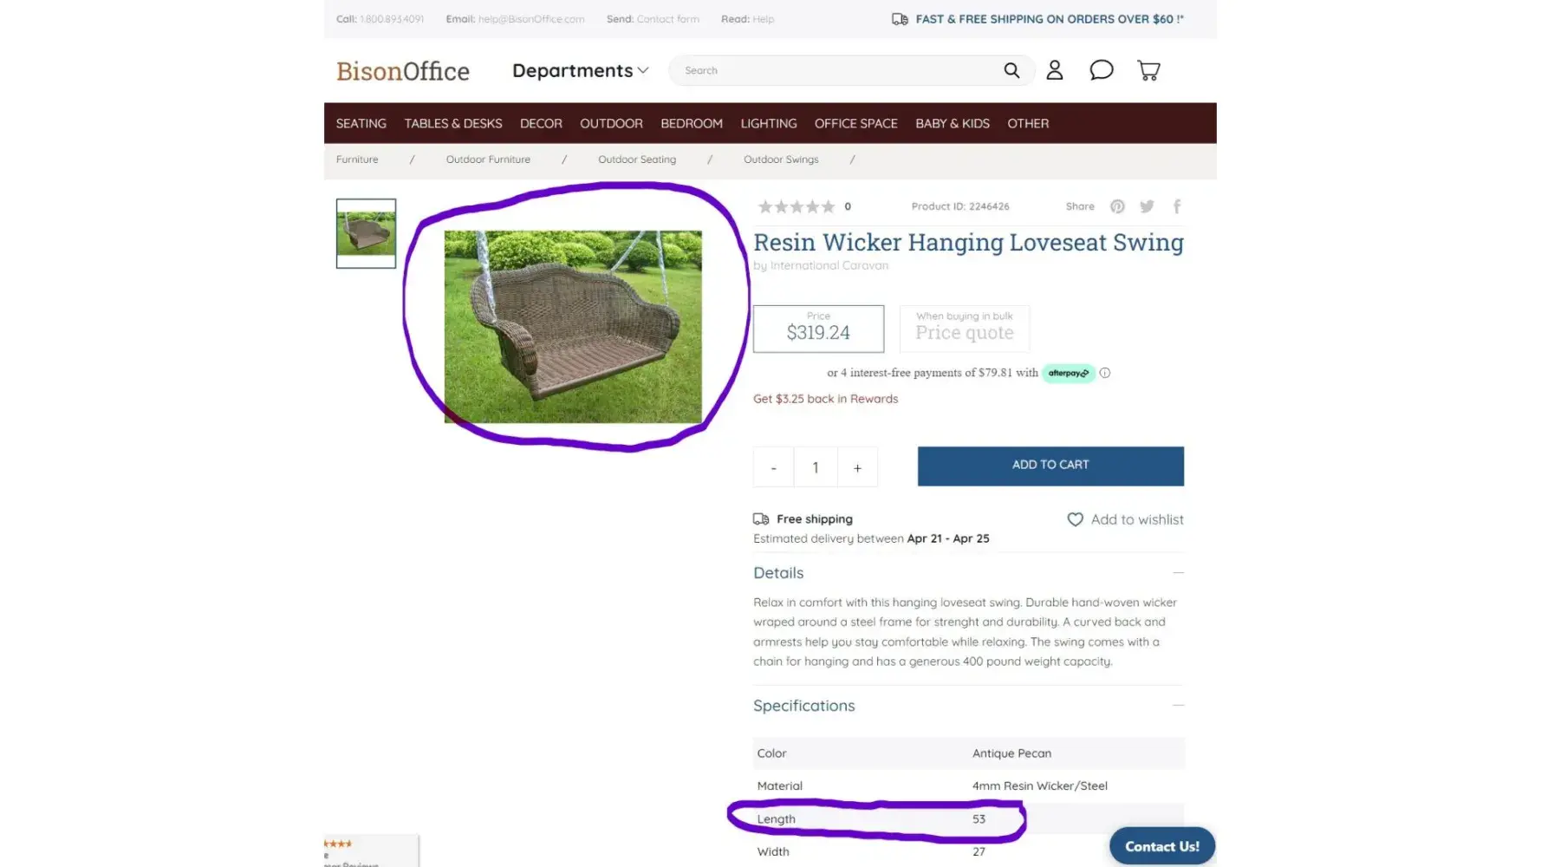1541x867 pixels.
Task: Share product on Facebook
Action: tap(1177, 206)
